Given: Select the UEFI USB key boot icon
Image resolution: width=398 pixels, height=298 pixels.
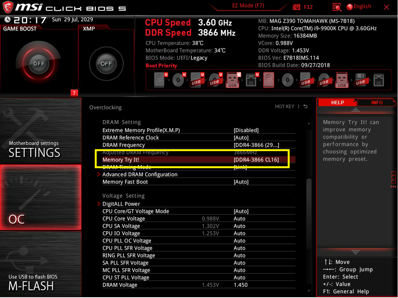Looking at the screenshot, I should [x=233, y=80].
